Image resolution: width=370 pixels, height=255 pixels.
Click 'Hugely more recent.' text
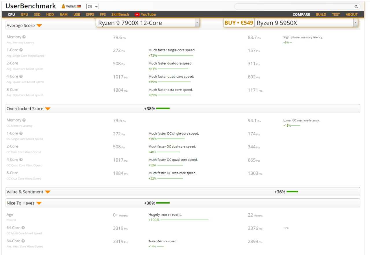click(165, 215)
